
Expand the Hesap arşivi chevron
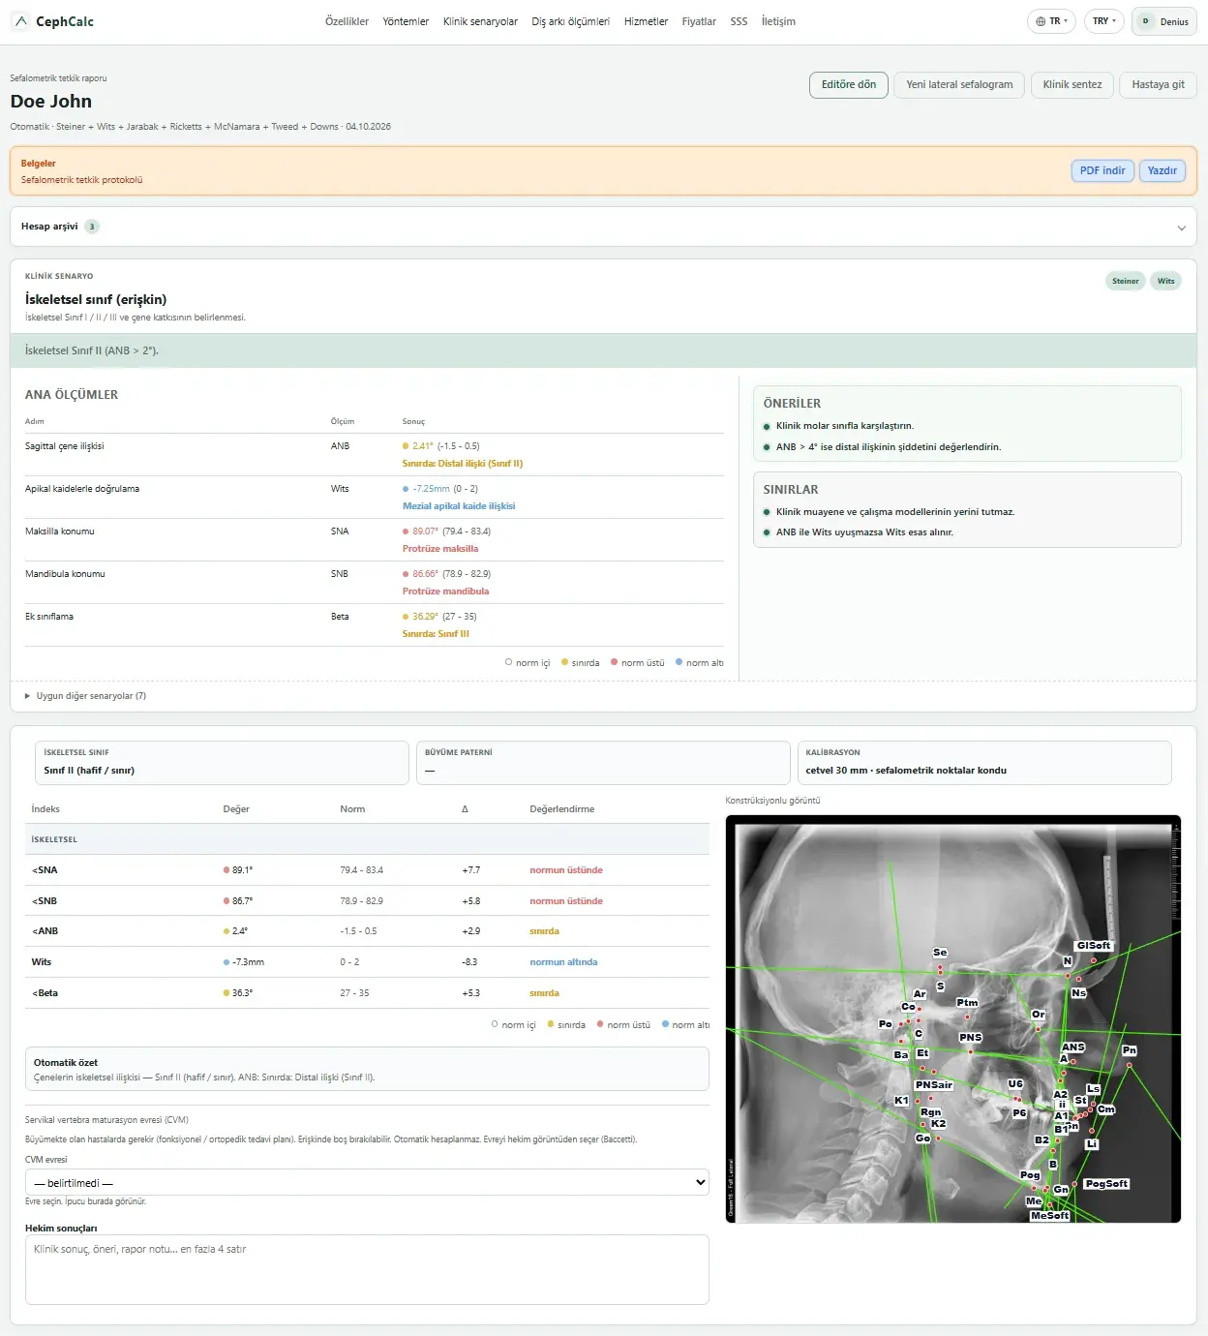pyautogui.click(x=1181, y=228)
